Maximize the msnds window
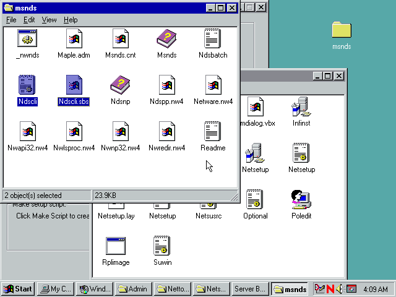Image resolution: width=396 pixels, height=297 pixels. coord(220,8)
